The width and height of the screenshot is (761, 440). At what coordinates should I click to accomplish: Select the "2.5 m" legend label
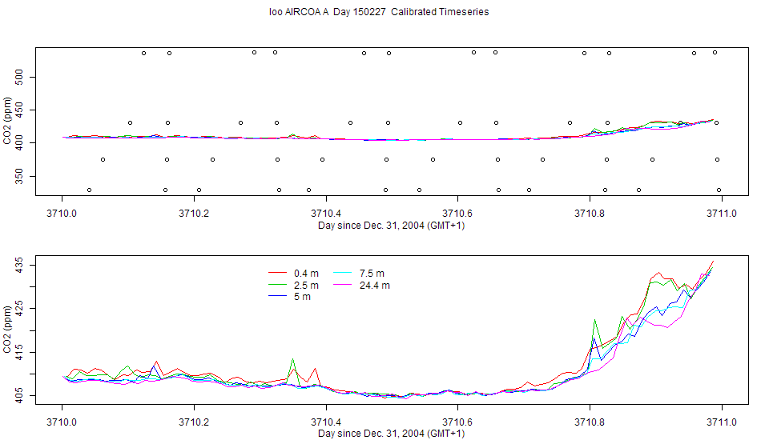point(306,285)
